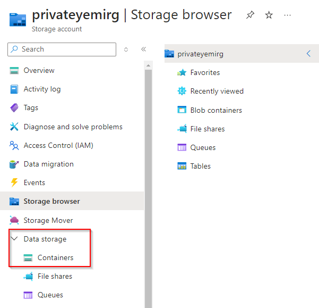This screenshot has height=308, width=319.
Task: Expand or collapse all menu groups
Action: (x=126, y=49)
